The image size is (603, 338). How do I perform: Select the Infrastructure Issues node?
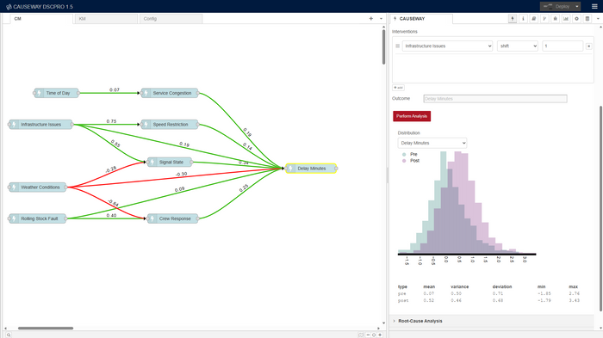pyautogui.click(x=40, y=125)
